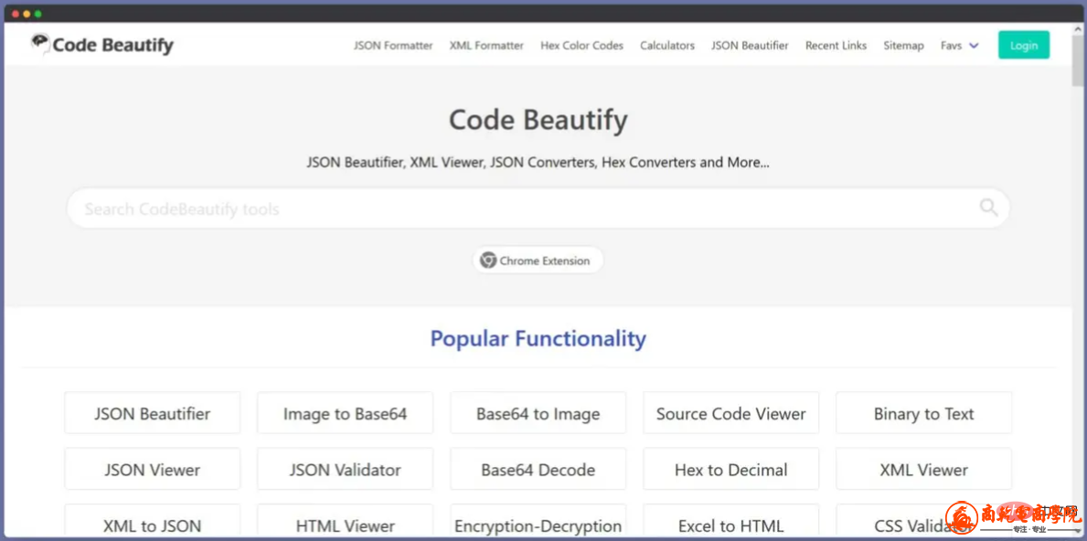Choose the Excel to HTML card
Image resolution: width=1087 pixels, height=541 pixels.
731,521
